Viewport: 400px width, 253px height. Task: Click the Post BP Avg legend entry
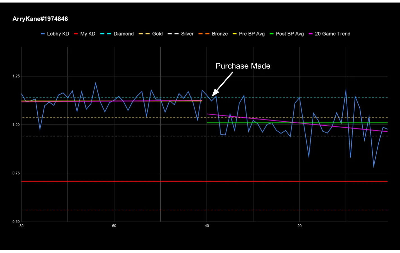tap(287, 34)
